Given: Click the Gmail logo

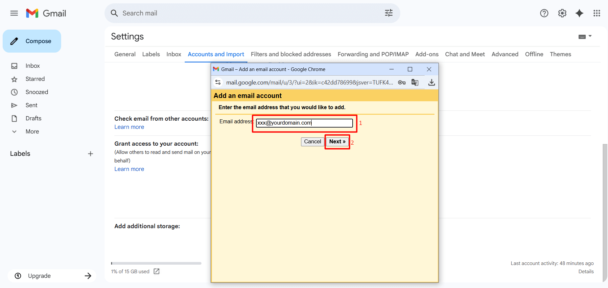Looking at the screenshot, I should click(x=46, y=13).
